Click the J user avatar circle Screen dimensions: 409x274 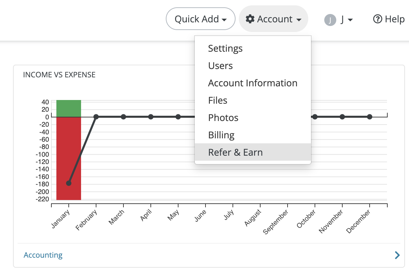coord(330,20)
